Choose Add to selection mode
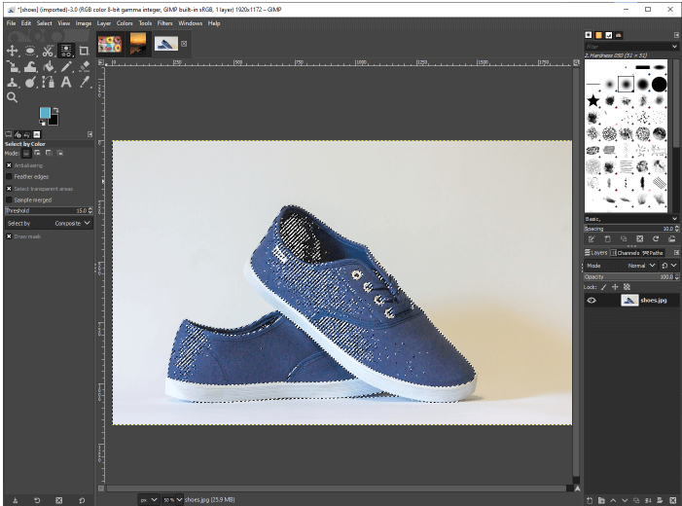The height and width of the screenshot is (506, 682). point(37,153)
